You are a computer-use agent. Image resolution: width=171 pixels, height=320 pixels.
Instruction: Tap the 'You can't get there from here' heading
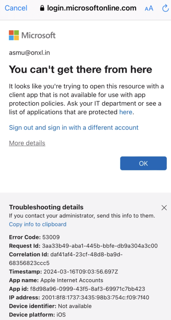tap(81, 70)
